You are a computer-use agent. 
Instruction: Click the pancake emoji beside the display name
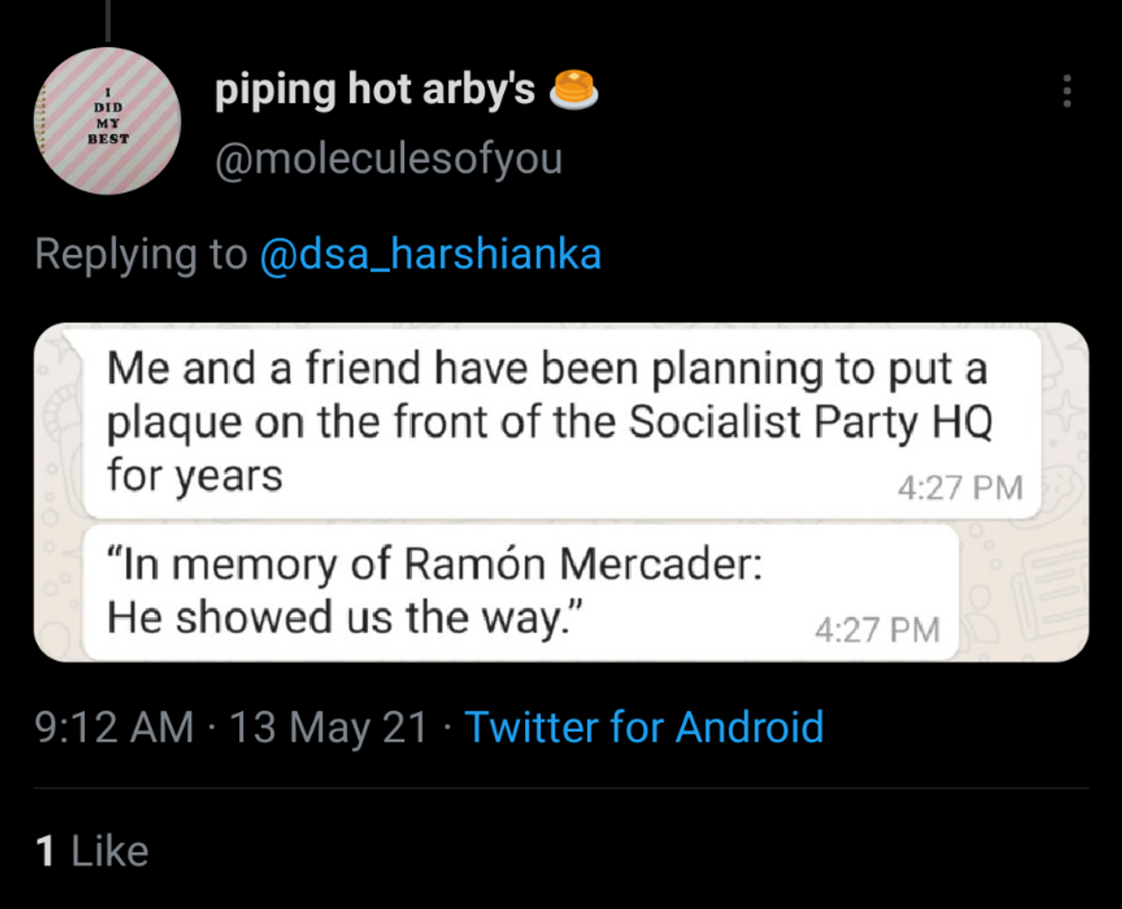click(x=573, y=89)
